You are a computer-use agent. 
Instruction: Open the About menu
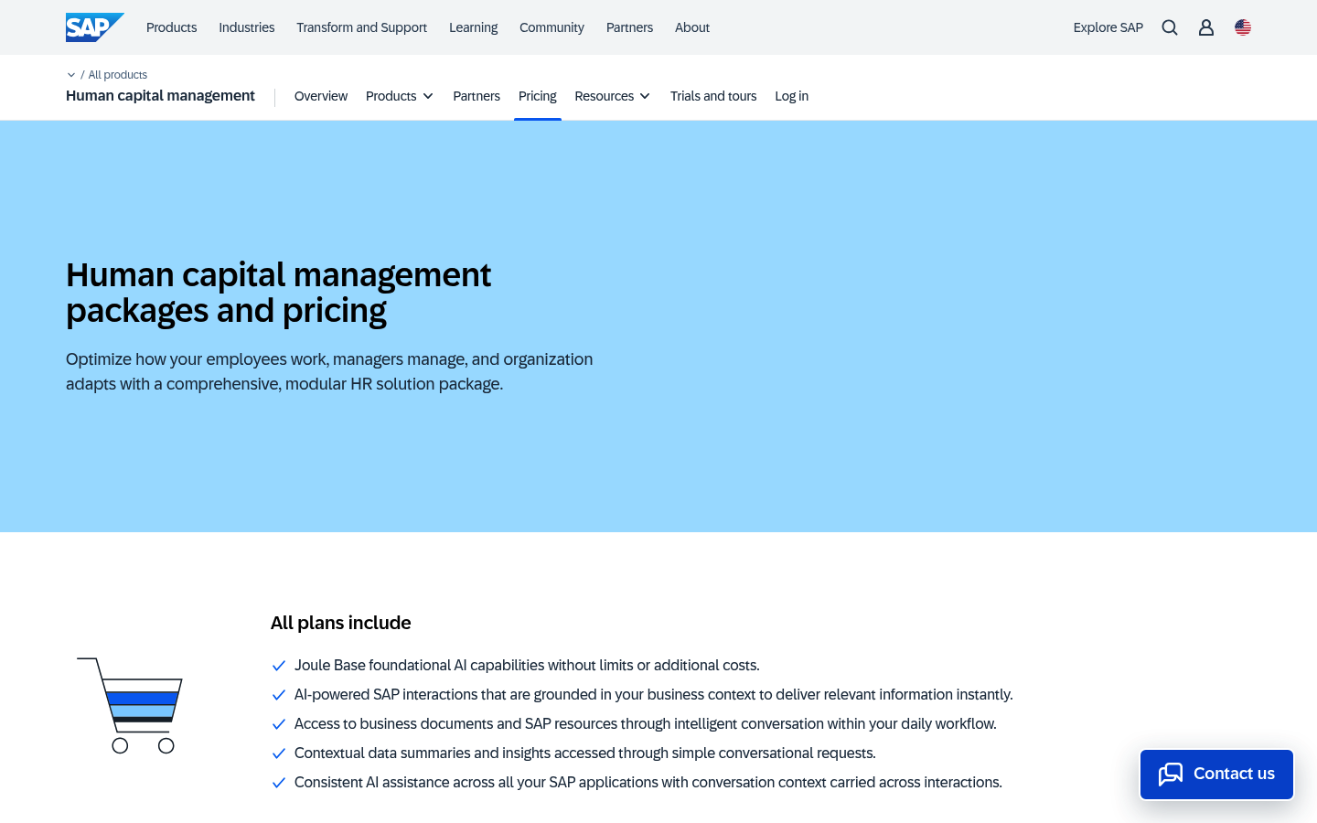(x=692, y=27)
